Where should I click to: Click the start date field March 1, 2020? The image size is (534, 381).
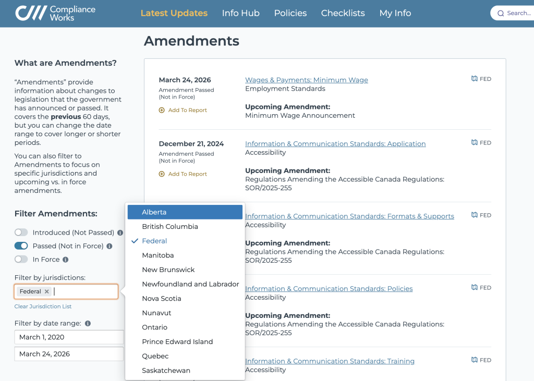pos(69,337)
